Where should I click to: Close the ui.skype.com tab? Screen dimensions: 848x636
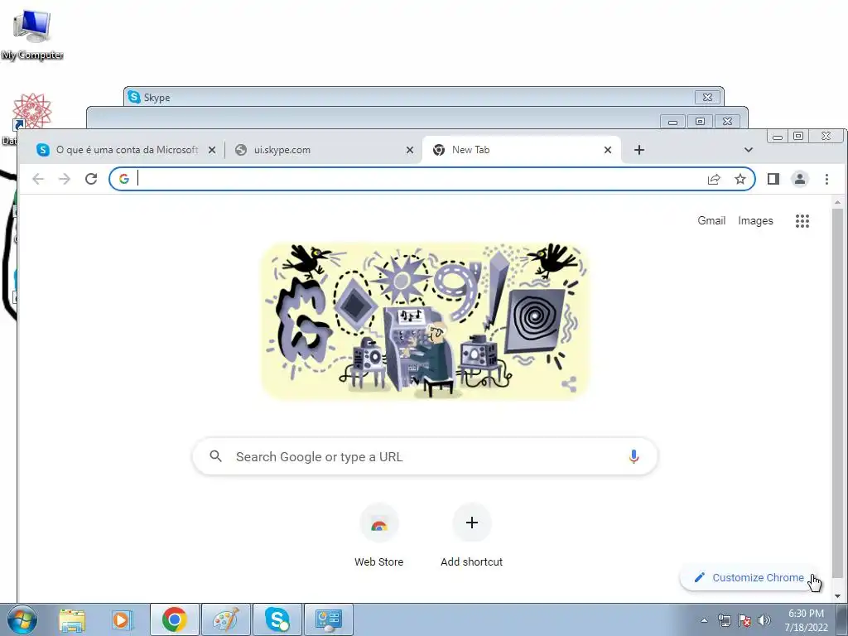pos(410,150)
